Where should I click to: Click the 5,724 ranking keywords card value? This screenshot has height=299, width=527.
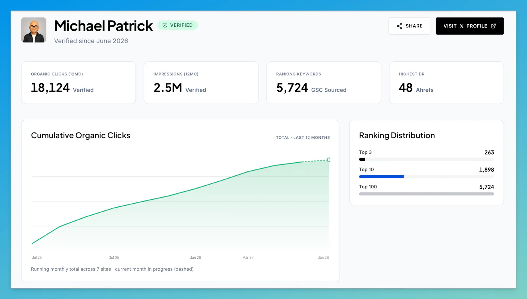pyautogui.click(x=292, y=88)
